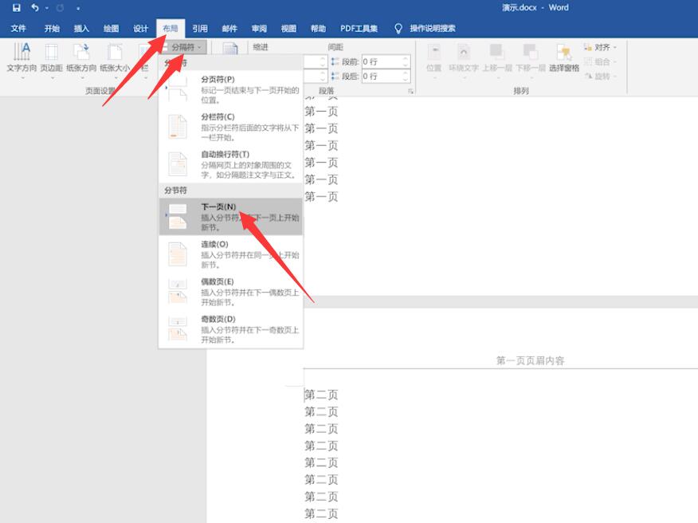Switch to the 视图 ribbon tab
The height and width of the screenshot is (523, 698).
pyautogui.click(x=288, y=29)
